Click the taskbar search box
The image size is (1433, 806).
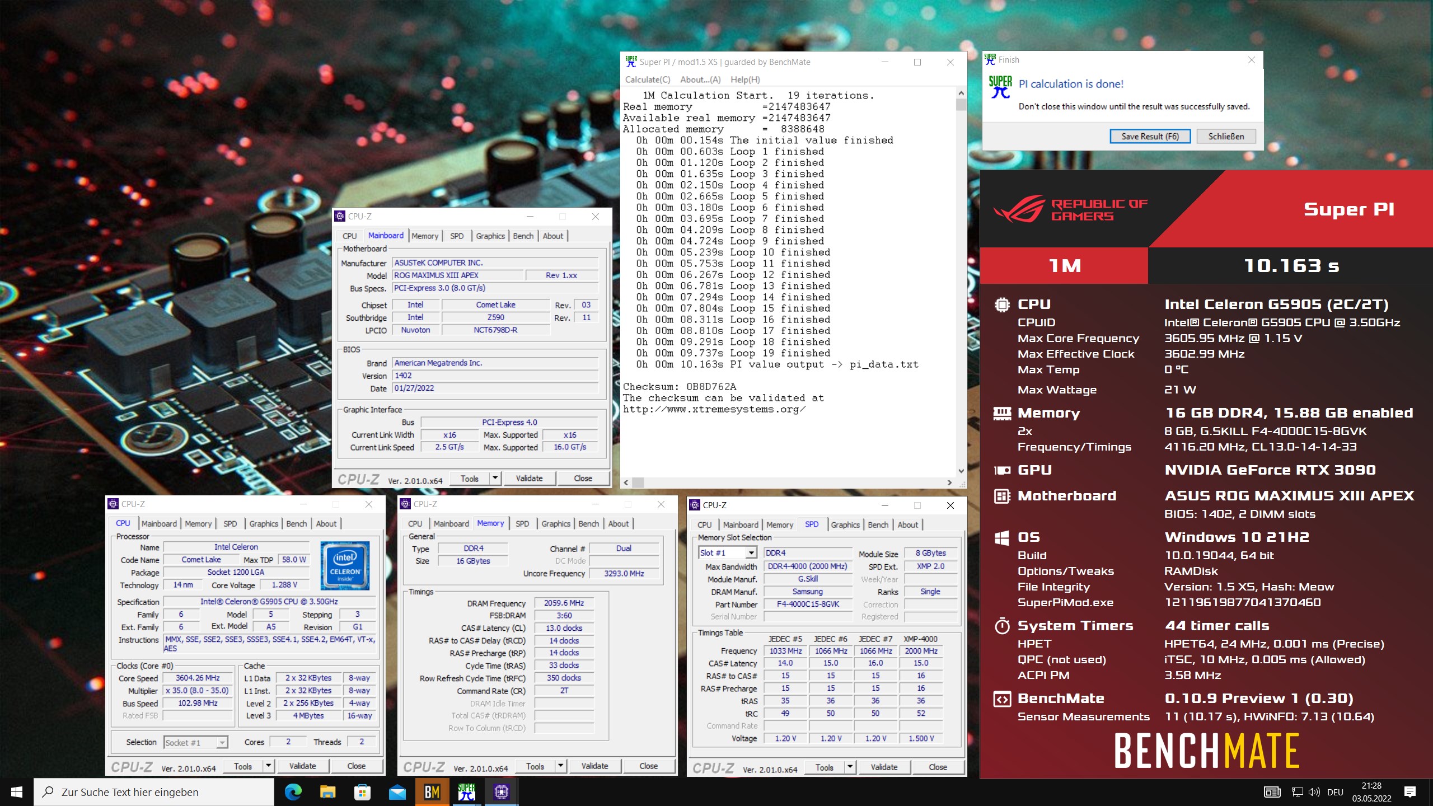pyautogui.click(x=154, y=792)
